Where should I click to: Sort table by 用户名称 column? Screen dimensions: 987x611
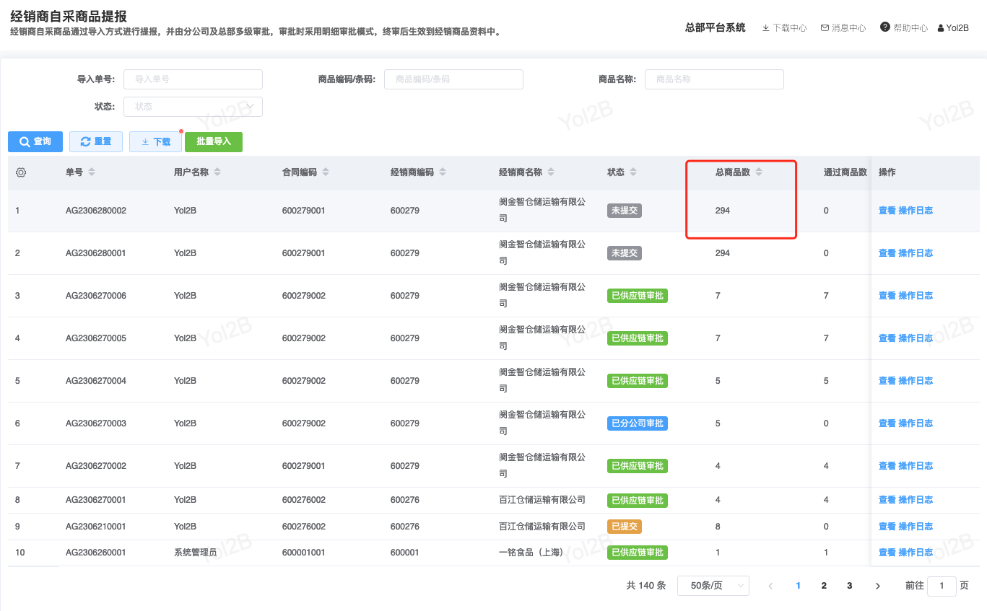tap(217, 172)
